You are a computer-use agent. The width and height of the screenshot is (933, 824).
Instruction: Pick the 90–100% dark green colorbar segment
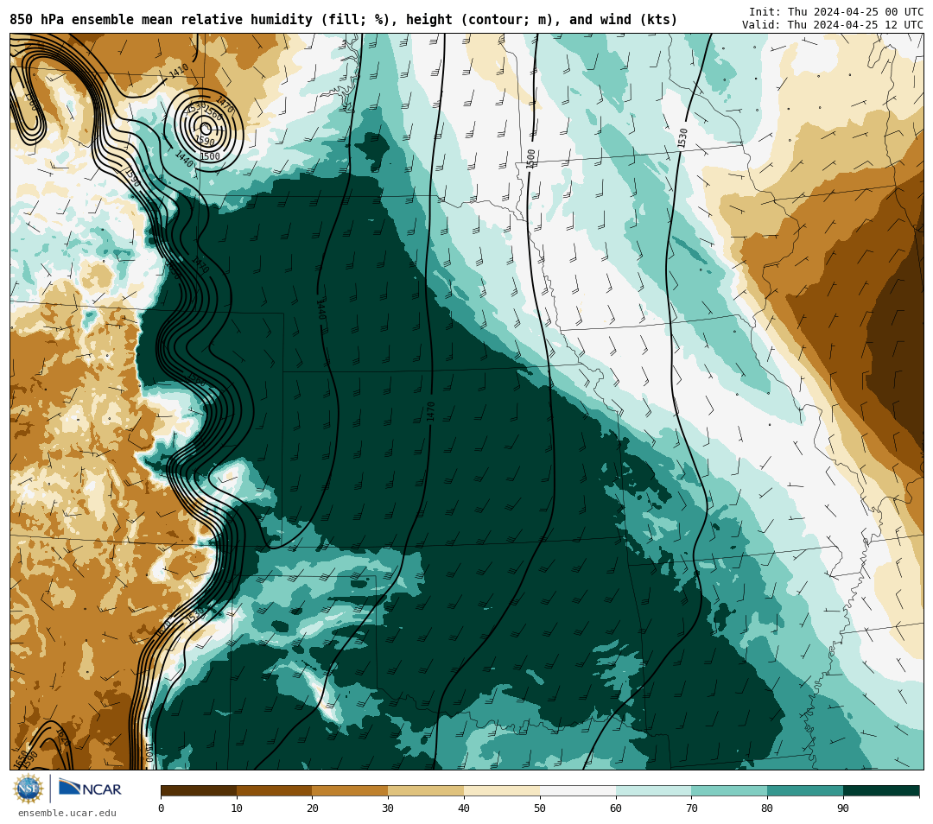tap(881, 791)
